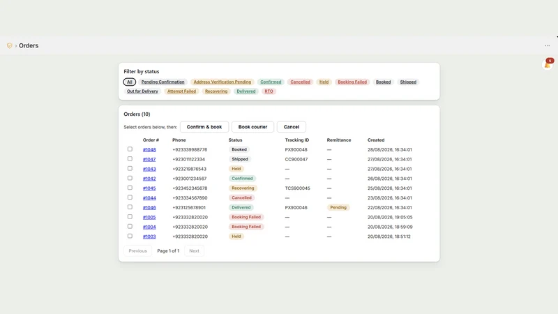
Task: Go to Next page of orders
Action: 194,251
